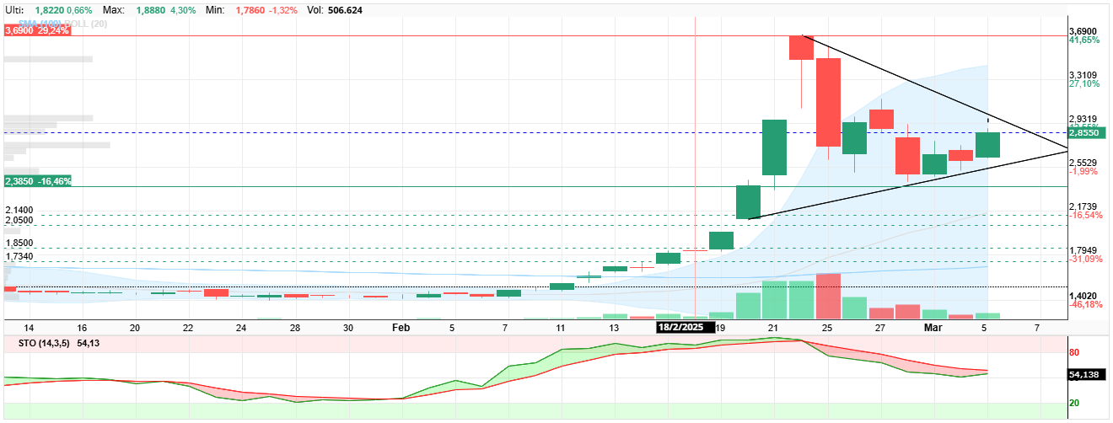Select the Feb label on time axis

click(401, 327)
